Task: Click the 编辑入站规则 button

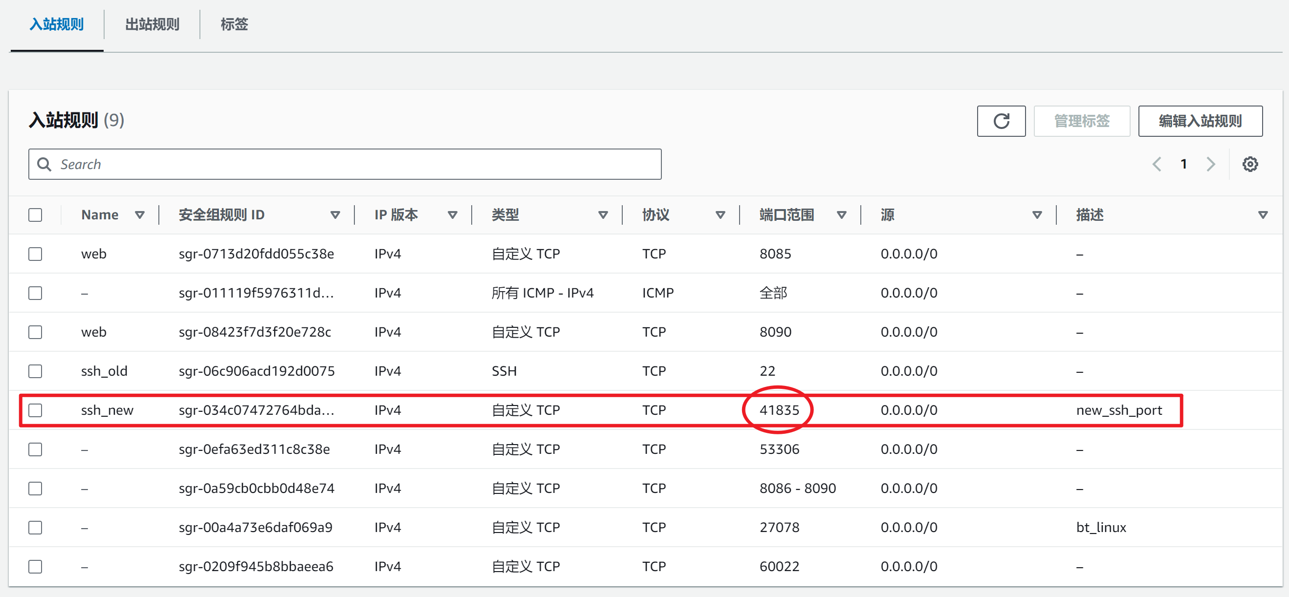Action: tap(1201, 121)
